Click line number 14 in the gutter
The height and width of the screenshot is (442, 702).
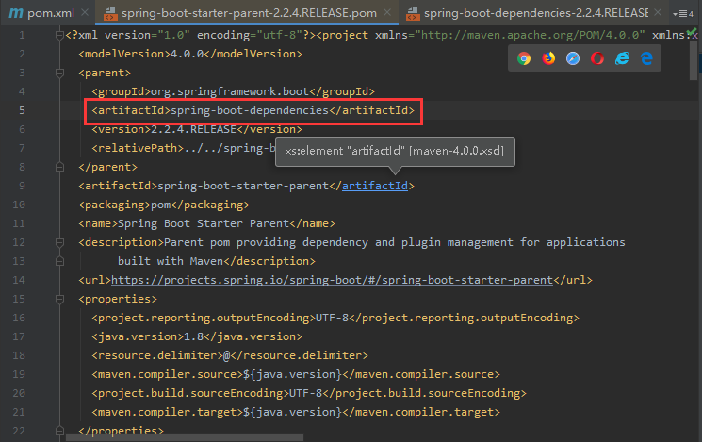coord(19,280)
